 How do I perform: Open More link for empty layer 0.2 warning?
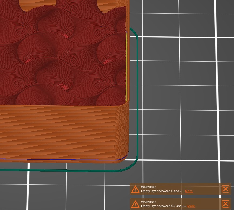point(191,206)
